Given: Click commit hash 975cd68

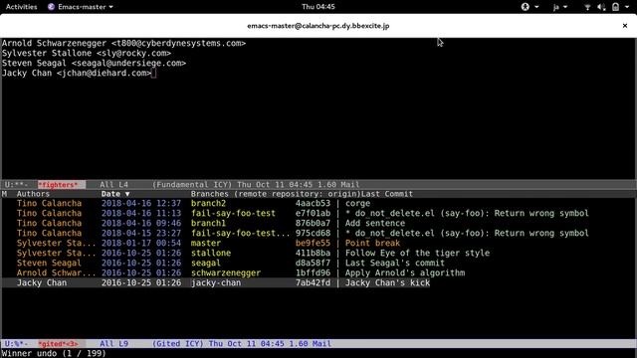Looking at the screenshot, I should pyautogui.click(x=313, y=233).
